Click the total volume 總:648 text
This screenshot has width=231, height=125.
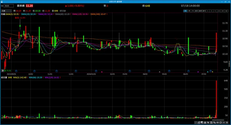(x=146, y=6)
